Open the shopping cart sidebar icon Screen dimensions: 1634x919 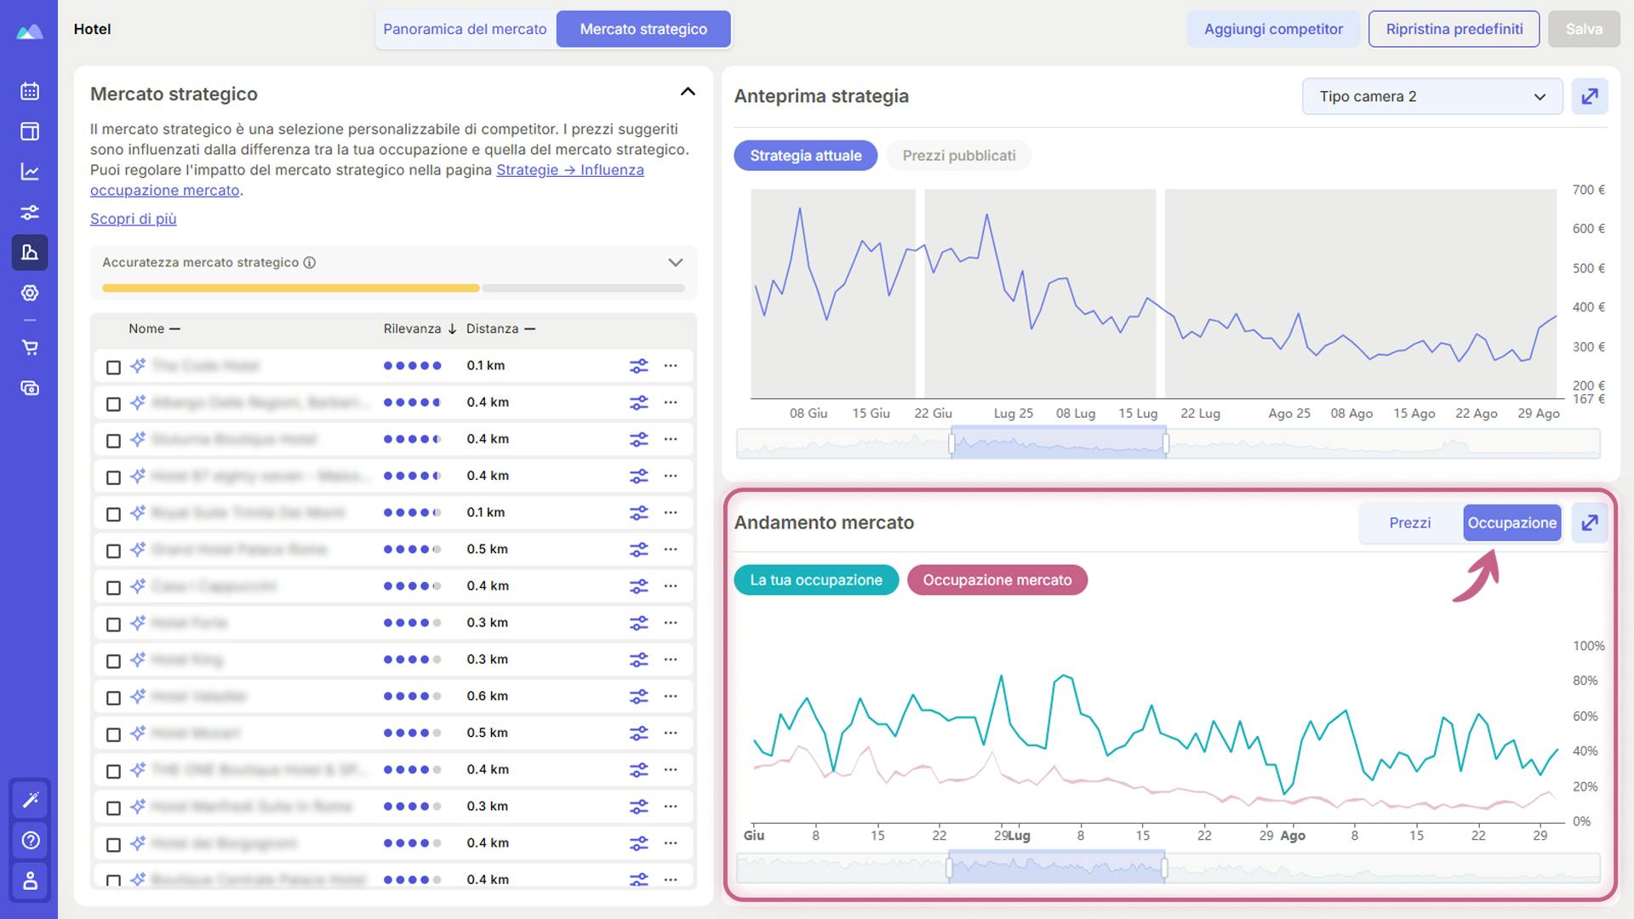pos(30,347)
